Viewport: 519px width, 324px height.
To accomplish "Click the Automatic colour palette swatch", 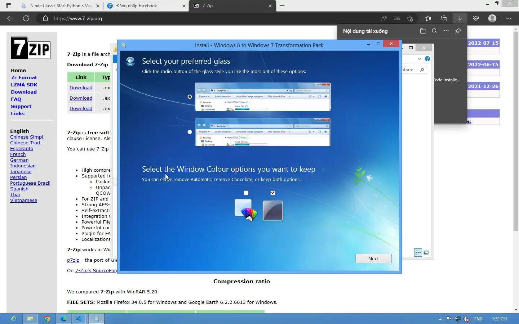I will point(245,210).
